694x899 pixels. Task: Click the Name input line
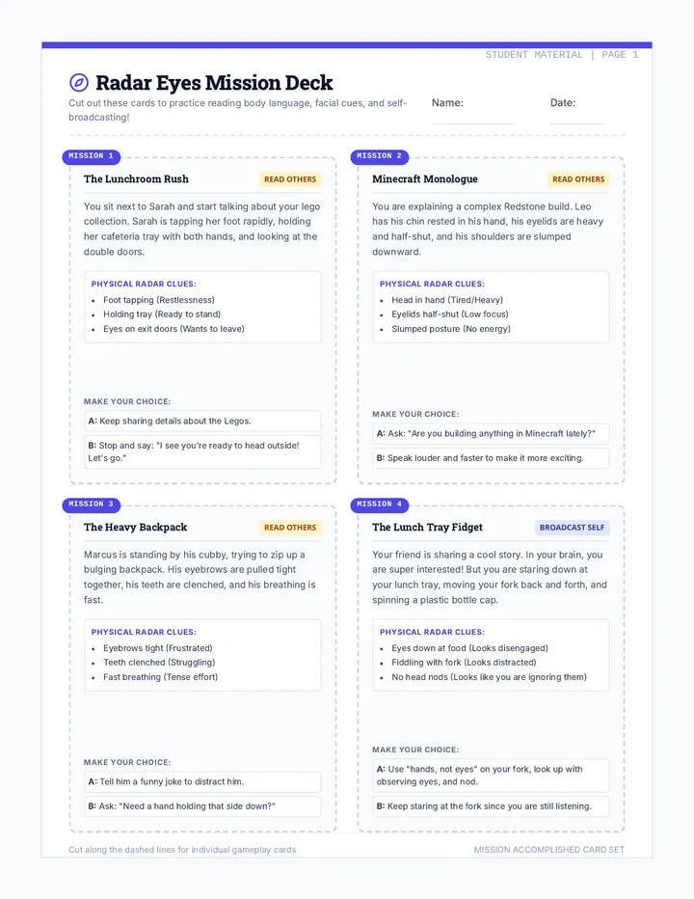(x=472, y=117)
